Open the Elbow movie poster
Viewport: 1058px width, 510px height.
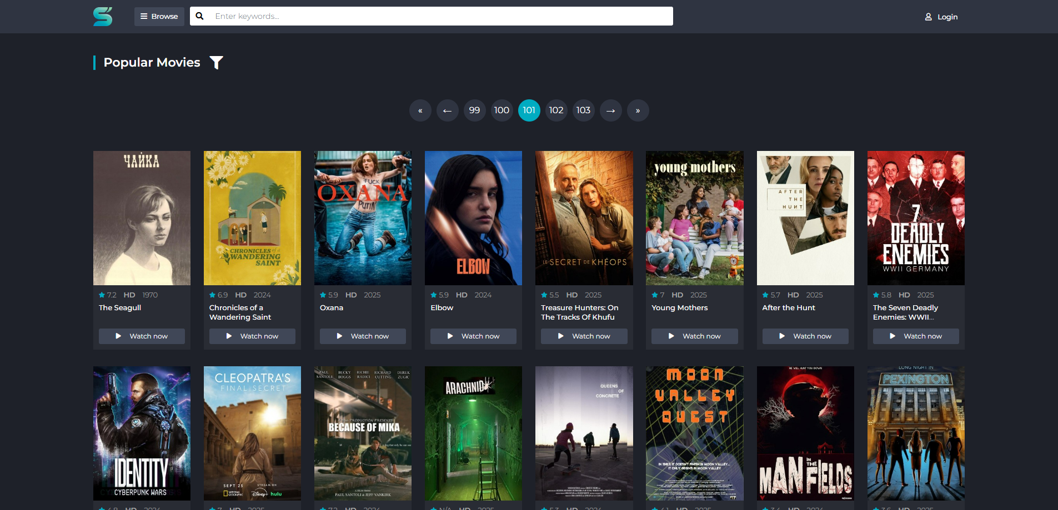pos(473,218)
